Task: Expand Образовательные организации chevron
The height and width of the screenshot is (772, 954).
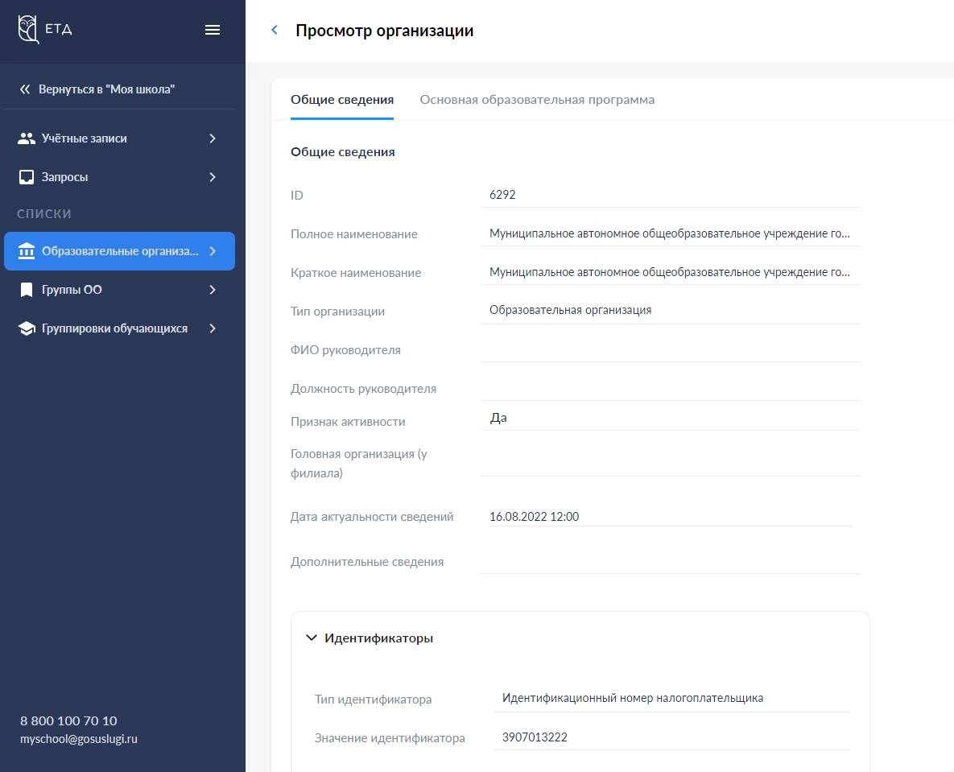Action: point(213,251)
